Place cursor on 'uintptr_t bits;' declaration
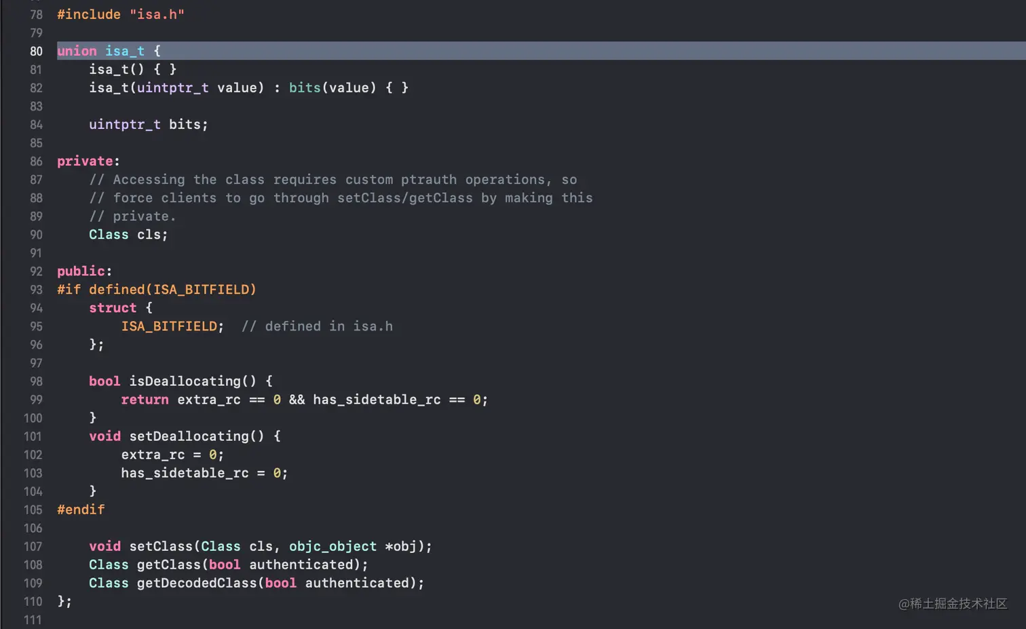This screenshot has width=1026, height=629. coord(148,125)
